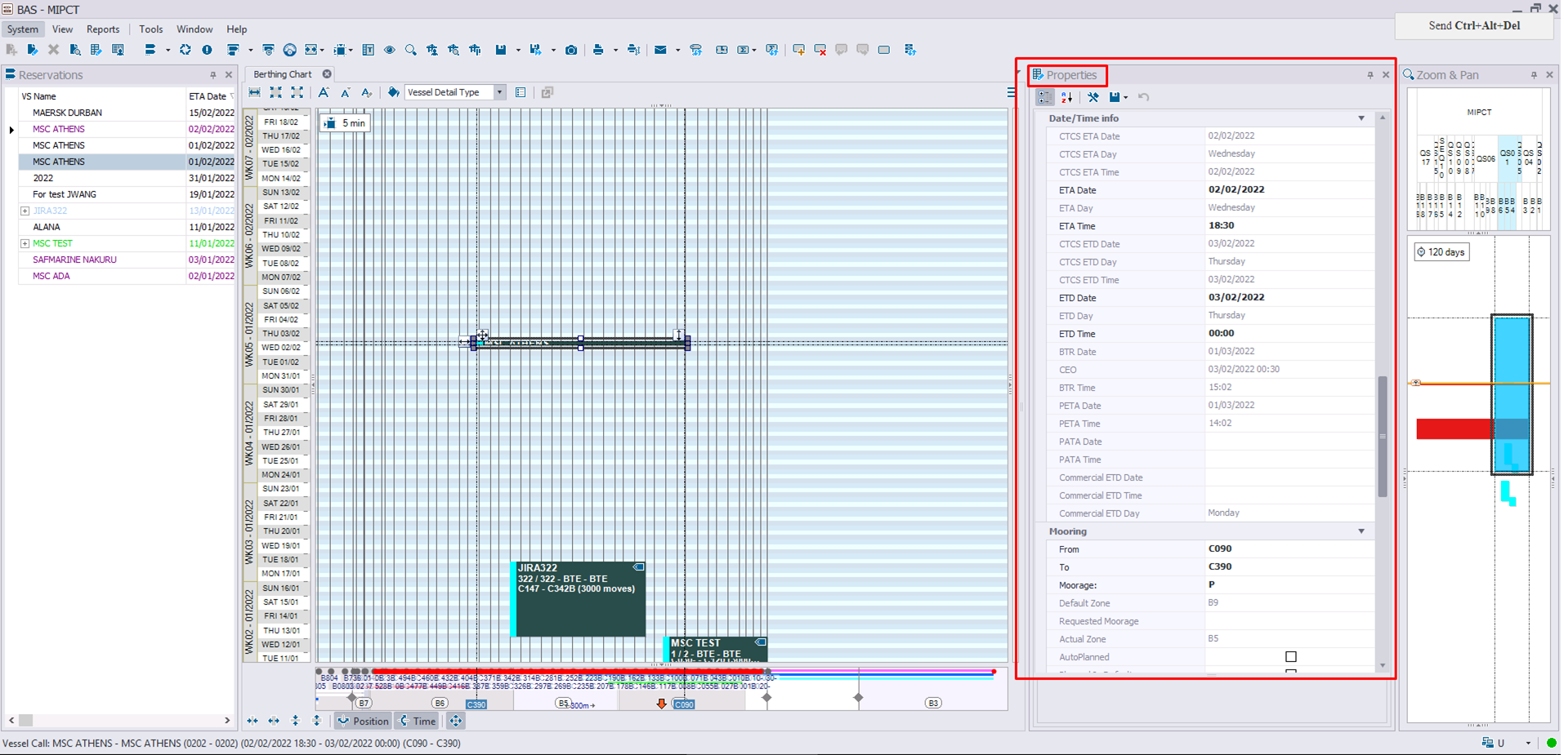Click the fit-to-width icon in chart toolbar
Screen dimensions: 1564x755
tap(255, 92)
